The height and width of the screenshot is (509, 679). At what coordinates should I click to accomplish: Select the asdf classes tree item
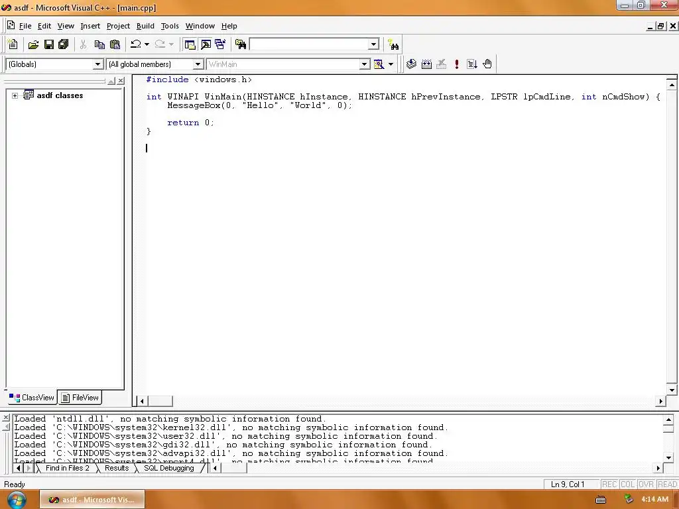pos(60,95)
